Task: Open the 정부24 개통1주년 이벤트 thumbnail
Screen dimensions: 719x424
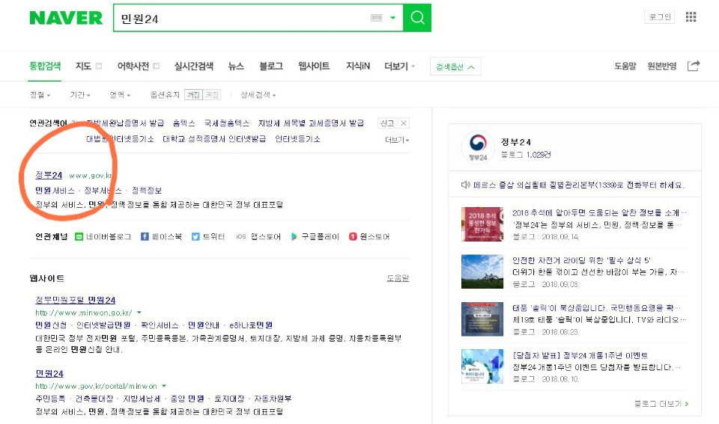Action: (482, 366)
